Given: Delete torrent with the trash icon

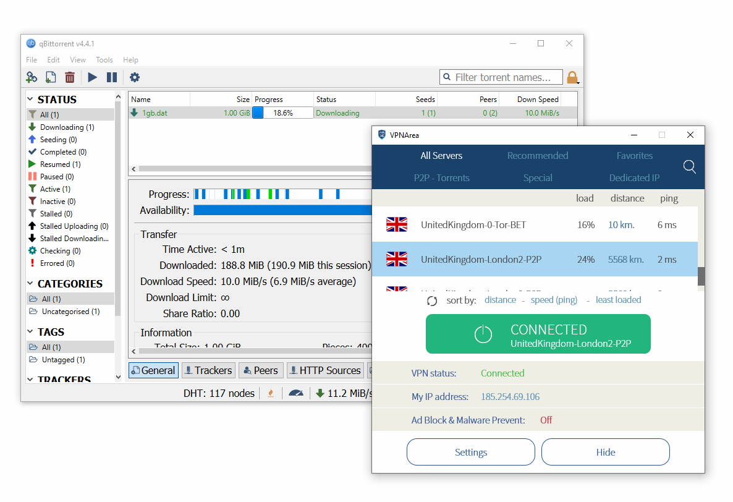Looking at the screenshot, I should [70, 77].
